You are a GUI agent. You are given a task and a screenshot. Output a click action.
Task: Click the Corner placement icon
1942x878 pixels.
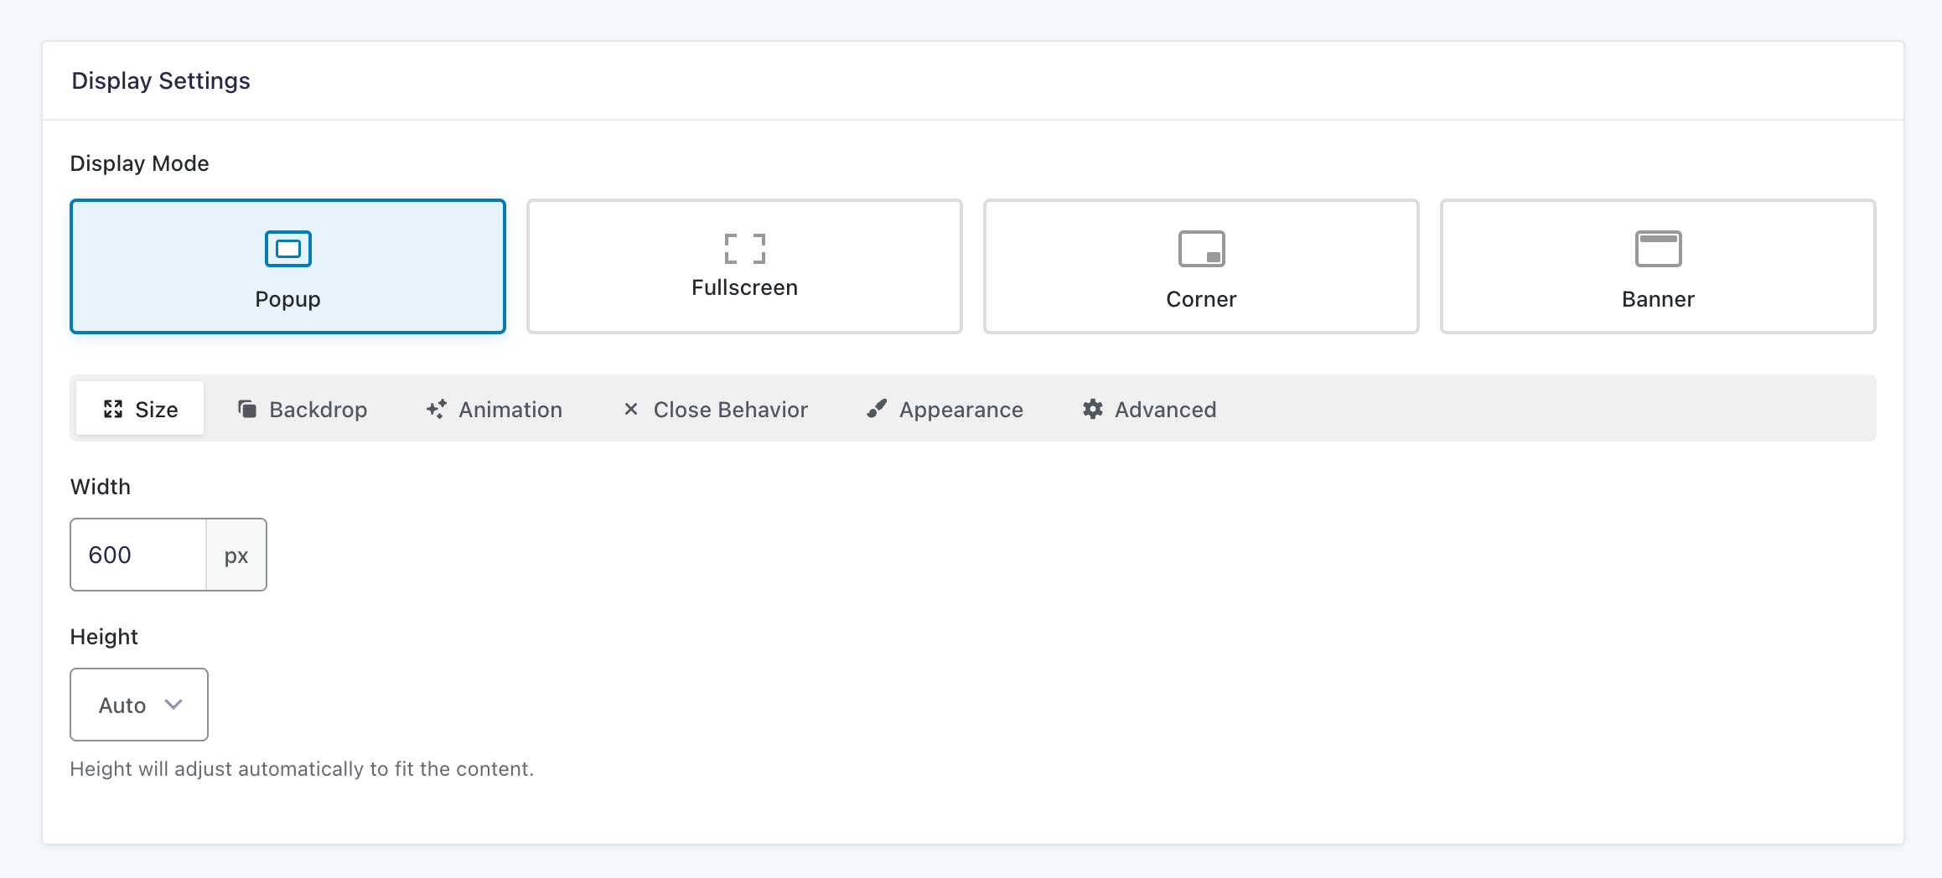click(1201, 249)
